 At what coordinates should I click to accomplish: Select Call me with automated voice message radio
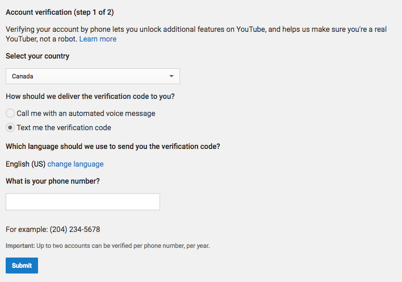[10, 113]
